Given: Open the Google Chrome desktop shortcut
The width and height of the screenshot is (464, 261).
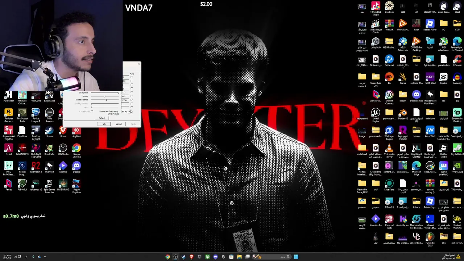Looking at the screenshot, I should point(76,151).
